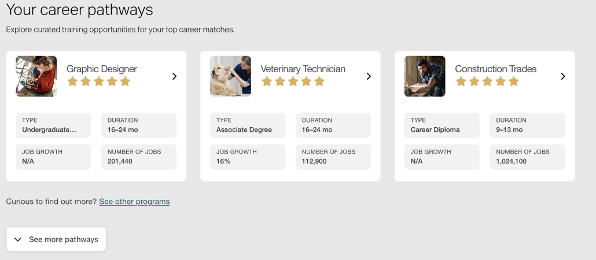
Task: Expand See more pathways
Action: 63,239
